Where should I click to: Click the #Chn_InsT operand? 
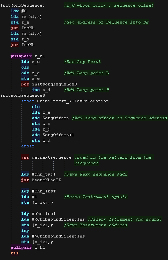click(44, 191)
